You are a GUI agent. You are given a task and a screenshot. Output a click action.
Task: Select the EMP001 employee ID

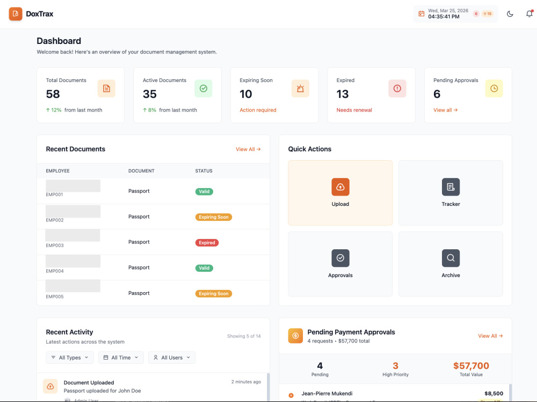click(54, 195)
